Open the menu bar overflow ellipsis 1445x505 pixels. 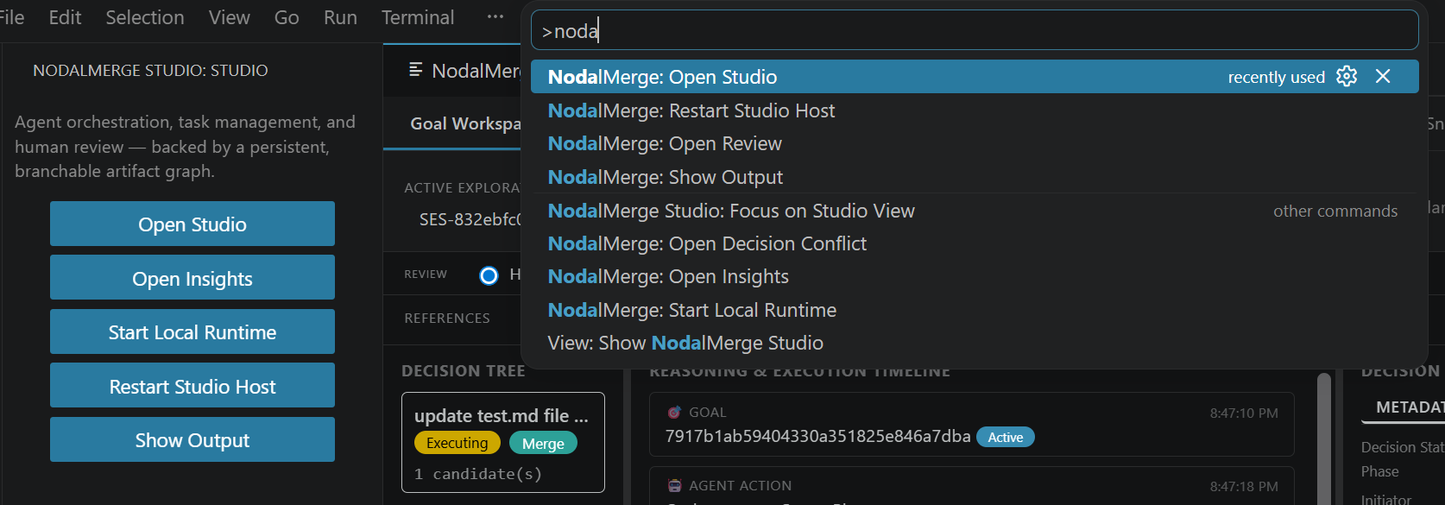tap(495, 17)
